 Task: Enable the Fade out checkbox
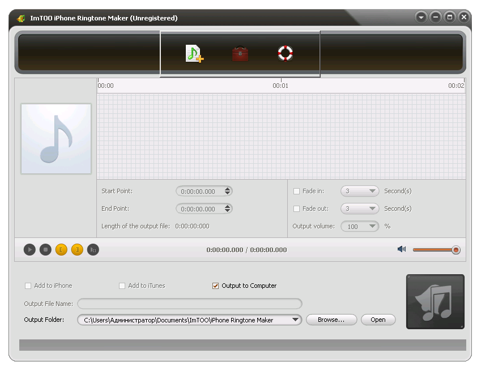pyautogui.click(x=296, y=209)
